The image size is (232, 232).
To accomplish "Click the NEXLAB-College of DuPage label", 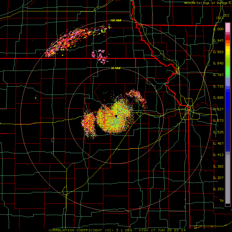I will 206,3.
